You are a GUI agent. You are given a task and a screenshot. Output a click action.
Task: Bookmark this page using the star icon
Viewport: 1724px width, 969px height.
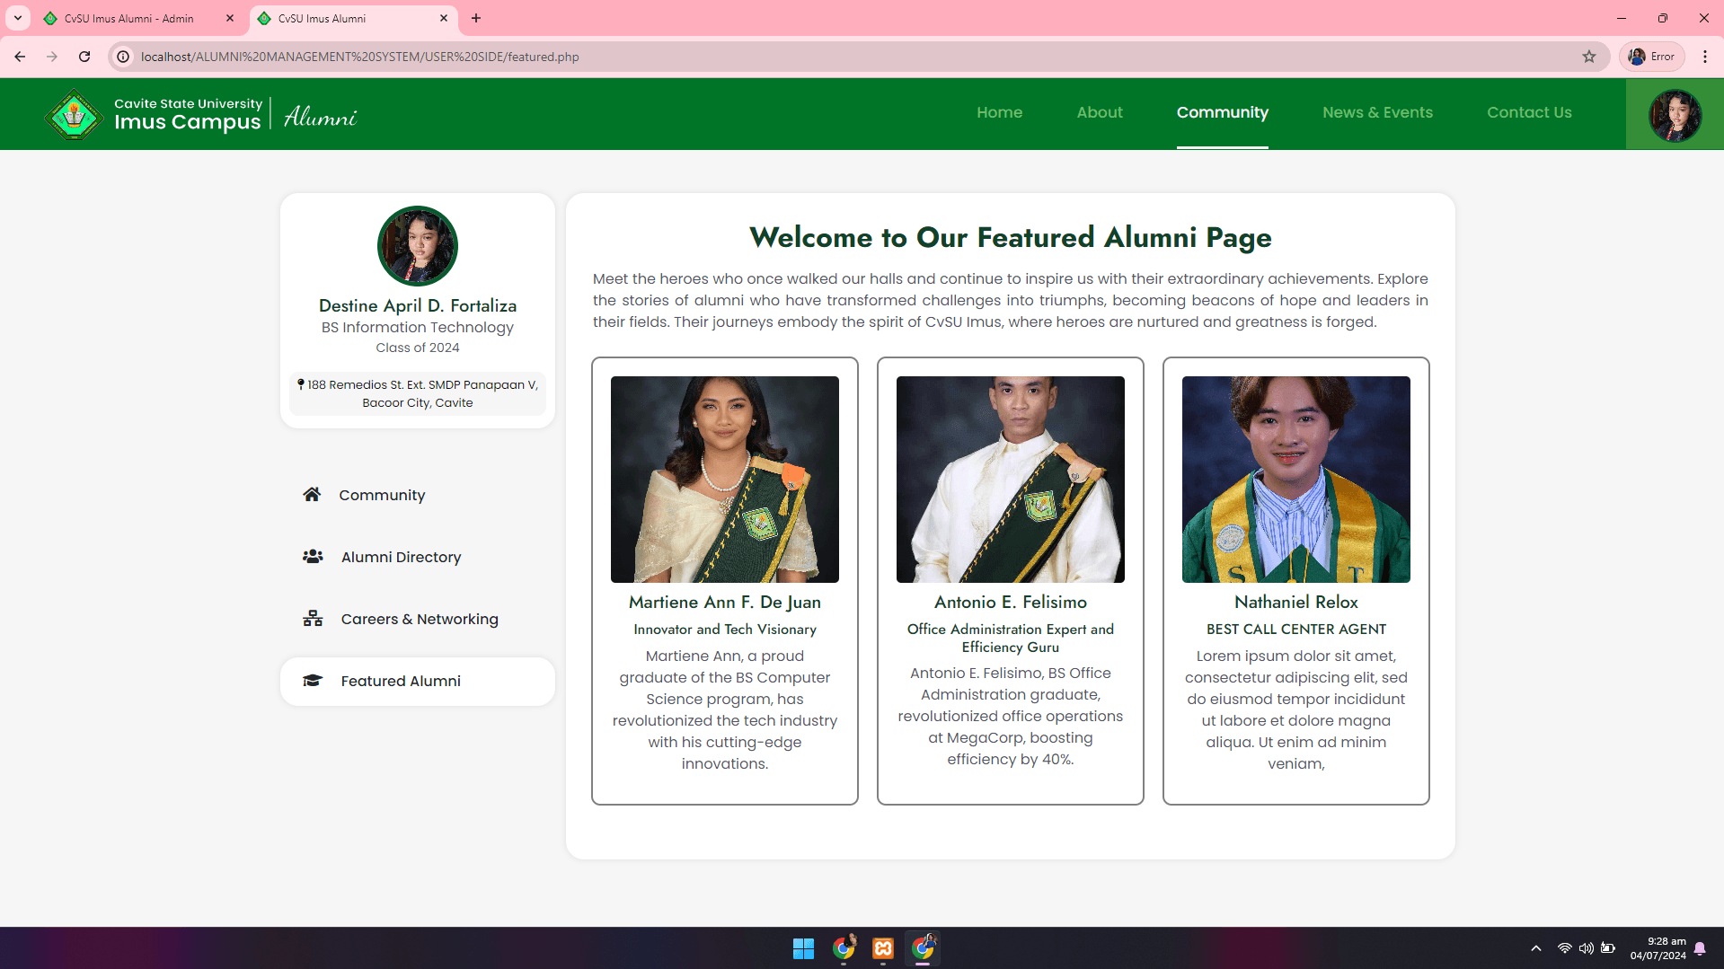pyautogui.click(x=1589, y=56)
